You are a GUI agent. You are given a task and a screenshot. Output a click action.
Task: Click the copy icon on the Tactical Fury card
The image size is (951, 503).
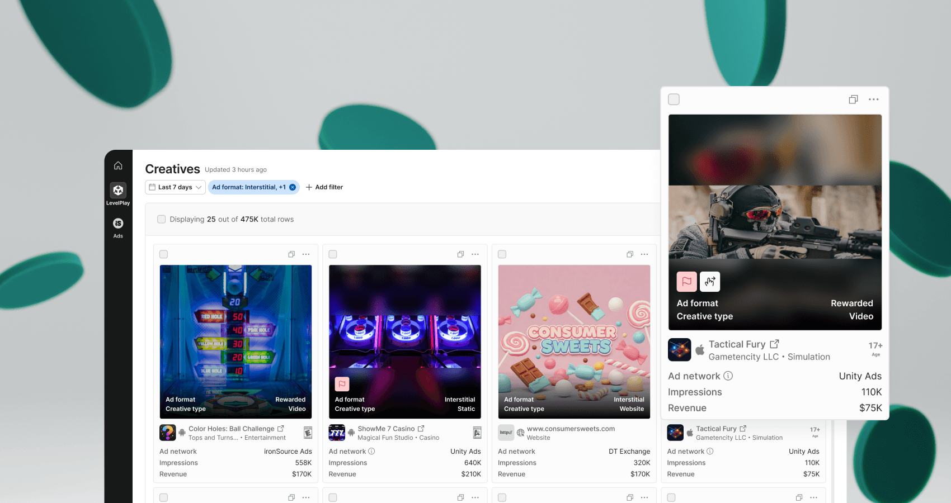(x=853, y=99)
